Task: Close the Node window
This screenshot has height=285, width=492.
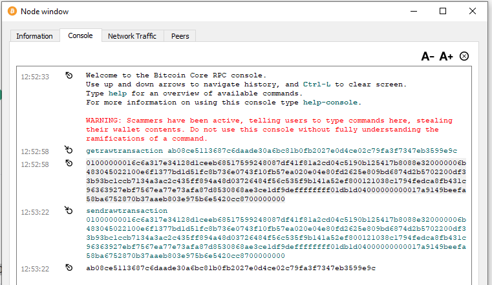Action: [472, 11]
